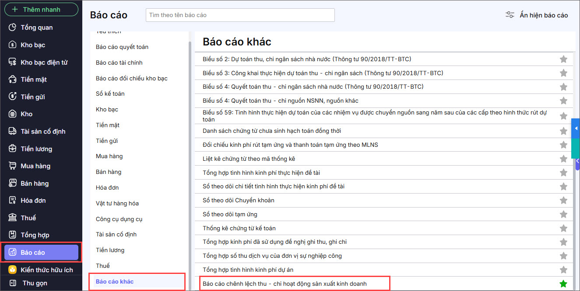
Task: Expand the blue side panel arrow
Action: [576, 128]
